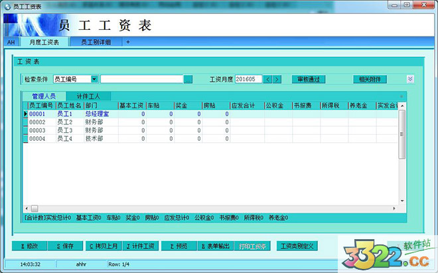Click the 员工4 name cell

click(x=70, y=138)
